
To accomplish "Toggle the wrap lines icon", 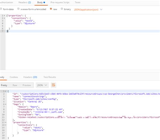I will (x=53, y=85).
